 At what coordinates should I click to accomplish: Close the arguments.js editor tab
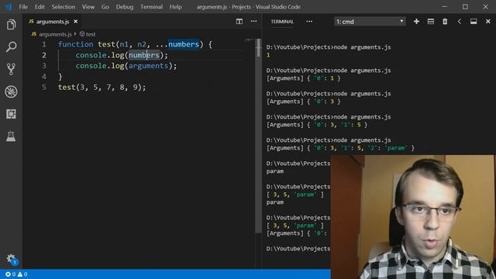point(76,22)
